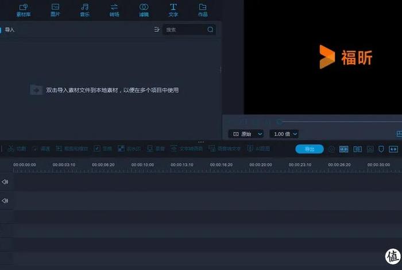Click the 导入 import button
Screen dimensions: 402x270
tap(9, 30)
